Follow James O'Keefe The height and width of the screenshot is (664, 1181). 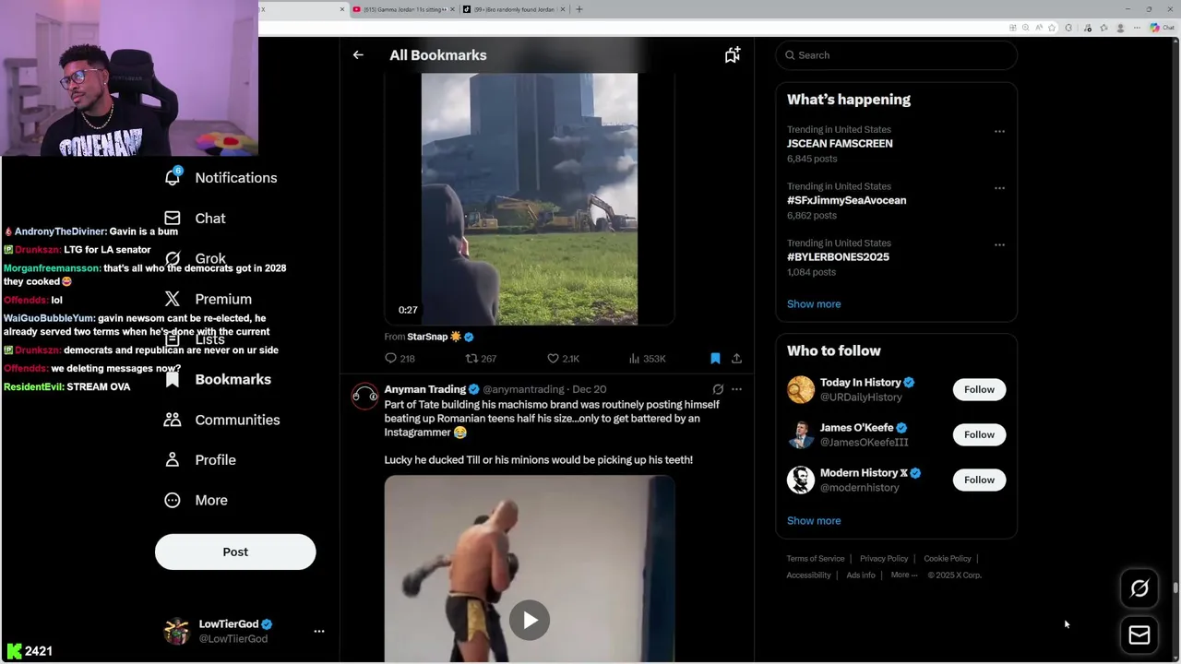pos(979,434)
